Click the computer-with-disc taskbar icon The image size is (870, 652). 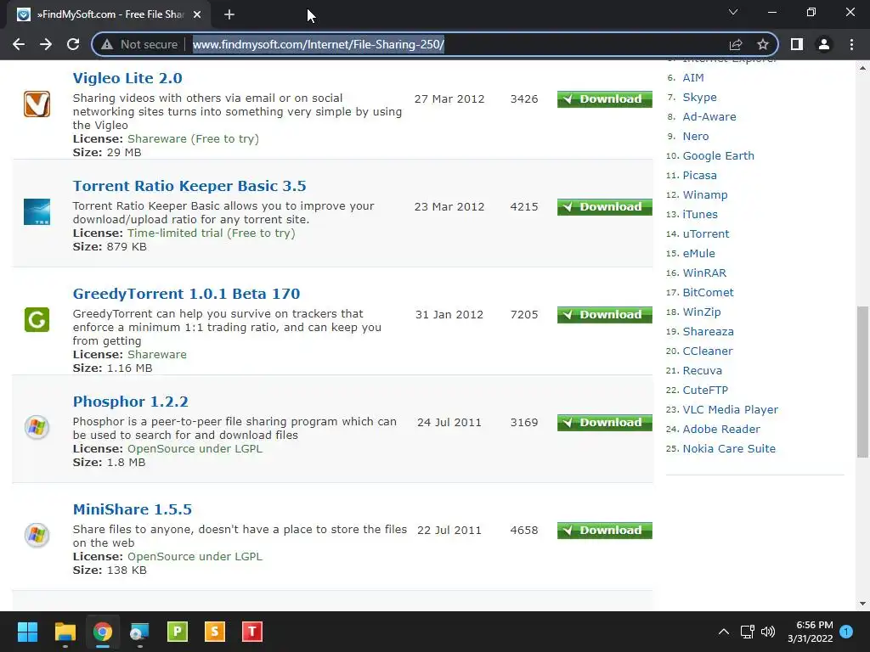(x=140, y=632)
